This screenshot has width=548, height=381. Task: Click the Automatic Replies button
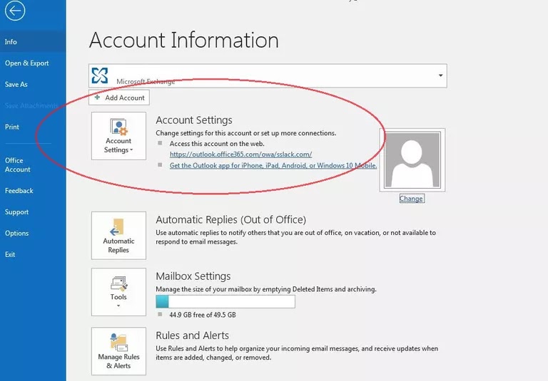(119, 236)
